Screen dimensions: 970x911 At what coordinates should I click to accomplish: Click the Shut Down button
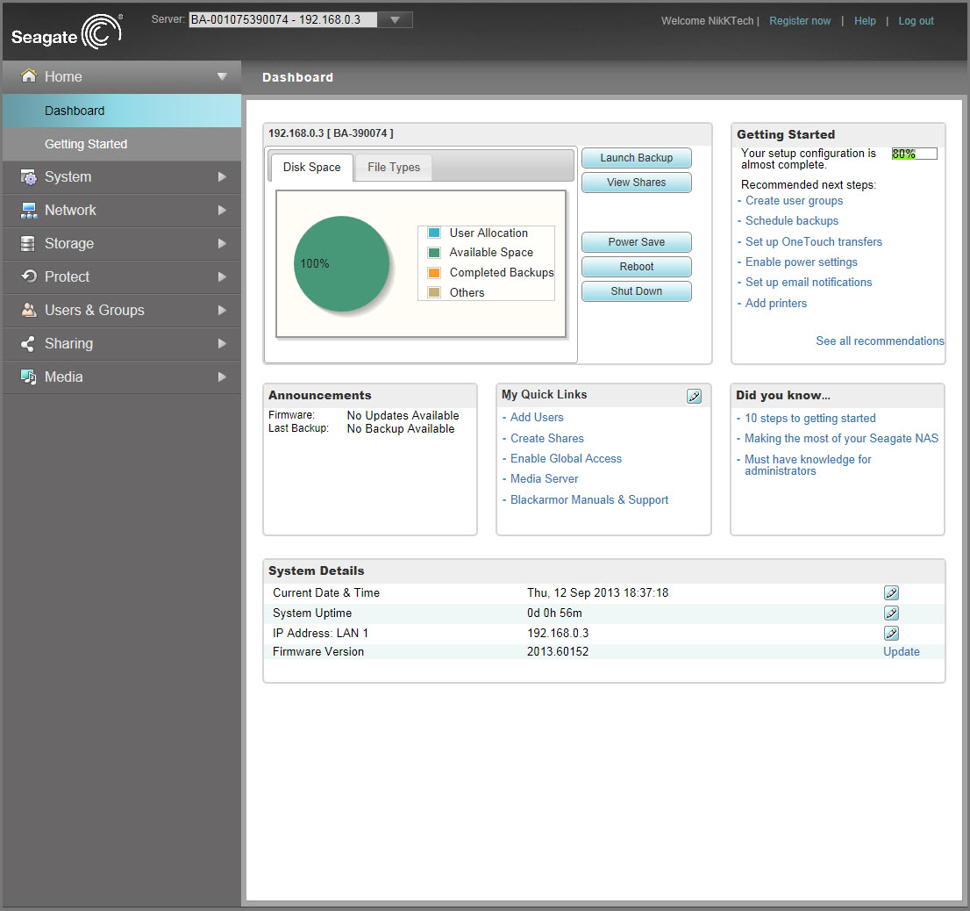point(637,291)
